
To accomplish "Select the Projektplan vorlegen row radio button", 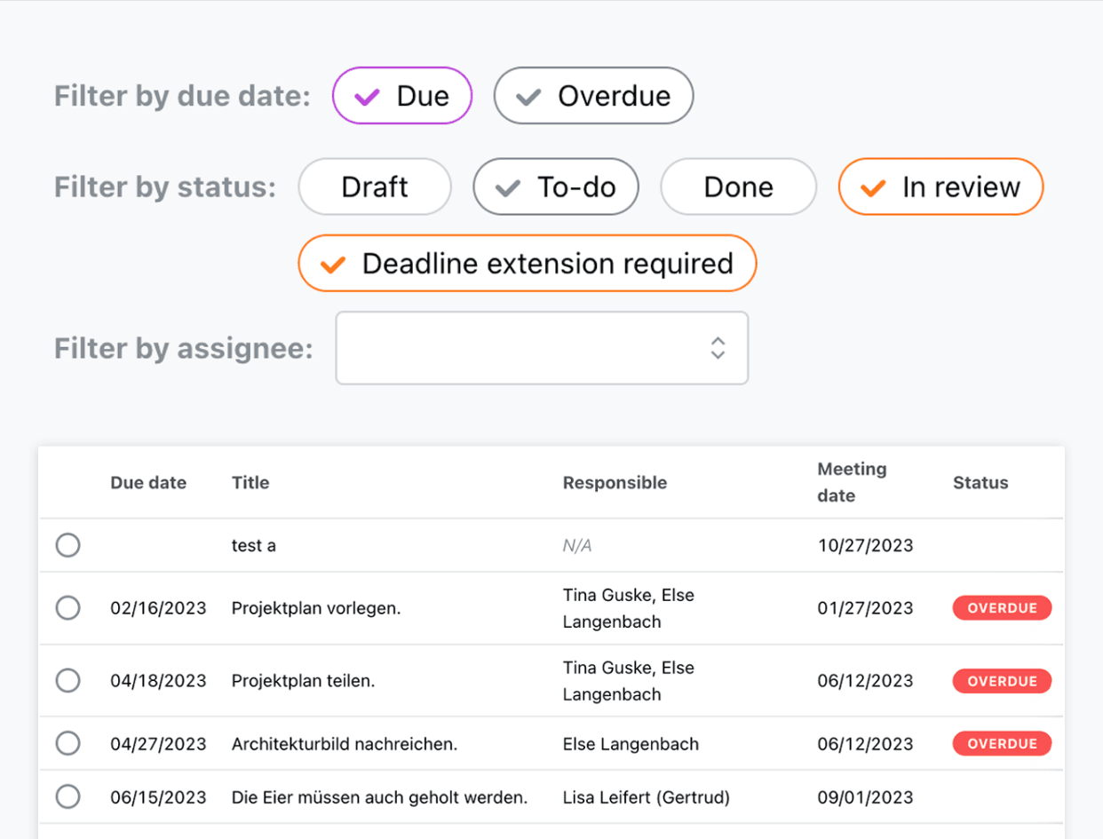I will tap(68, 608).
